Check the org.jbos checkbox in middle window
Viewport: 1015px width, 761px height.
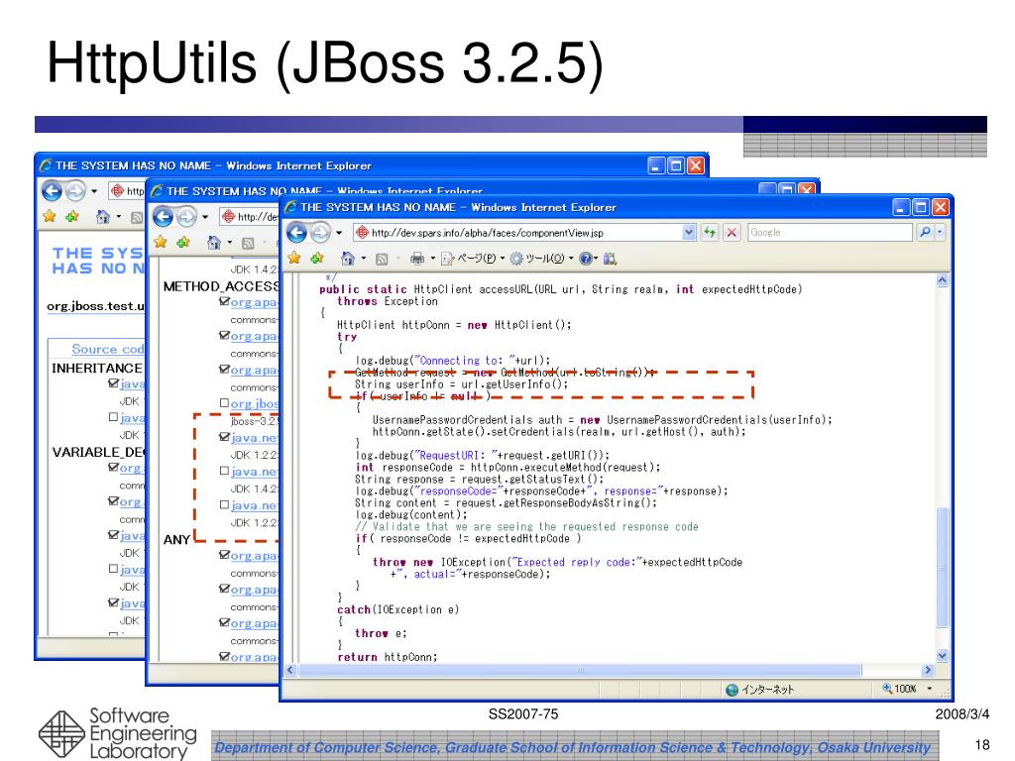coord(224,402)
